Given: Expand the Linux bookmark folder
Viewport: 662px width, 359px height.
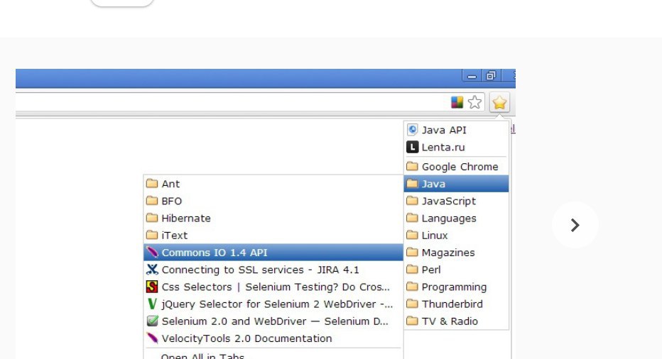Looking at the screenshot, I should coord(457,236).
